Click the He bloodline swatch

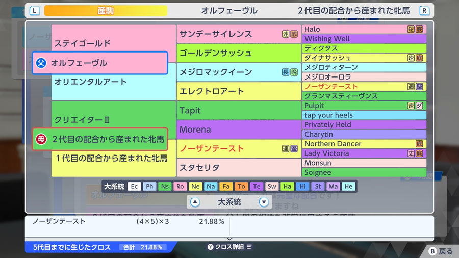pyautogui.click(x=348, y=186)
